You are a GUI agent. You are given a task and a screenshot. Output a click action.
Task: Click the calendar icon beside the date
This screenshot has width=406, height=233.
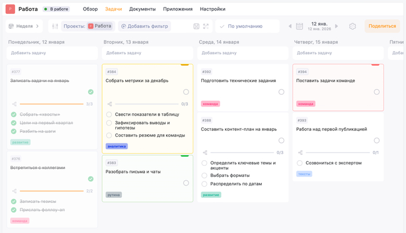tap(299, 27)
